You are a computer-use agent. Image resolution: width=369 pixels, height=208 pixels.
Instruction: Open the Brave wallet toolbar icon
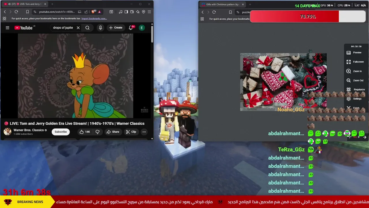132,12
